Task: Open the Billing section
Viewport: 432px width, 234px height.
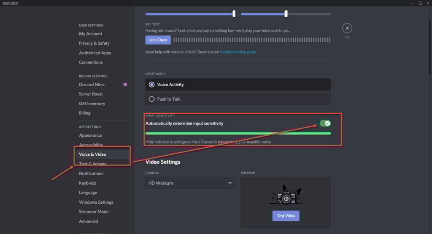Action: (x=84, y=113)
